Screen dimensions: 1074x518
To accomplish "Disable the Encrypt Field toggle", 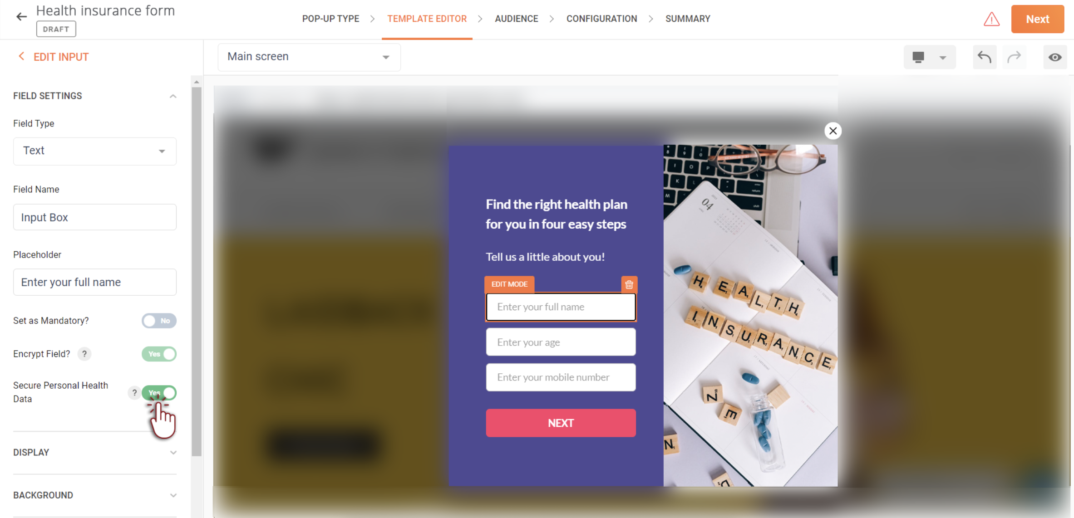I will point(159,354).
